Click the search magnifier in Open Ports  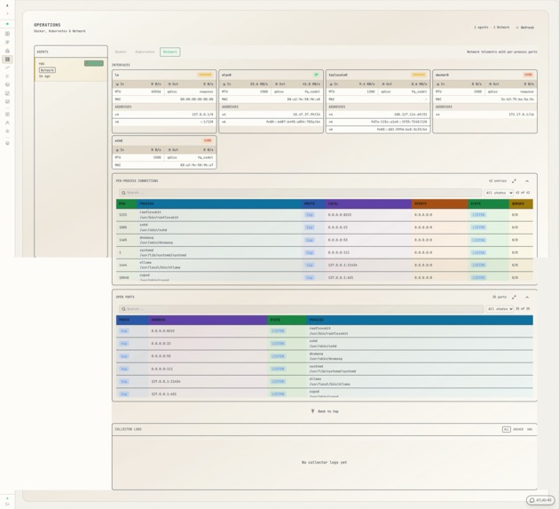tap(123, 309)
